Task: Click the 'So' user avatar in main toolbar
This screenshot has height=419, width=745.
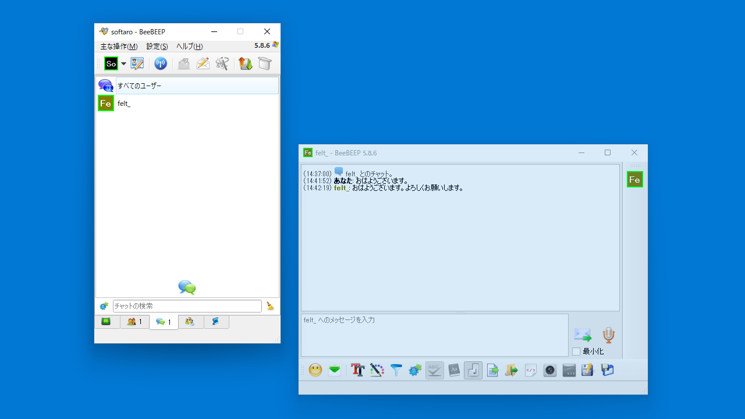Action: 111,63
